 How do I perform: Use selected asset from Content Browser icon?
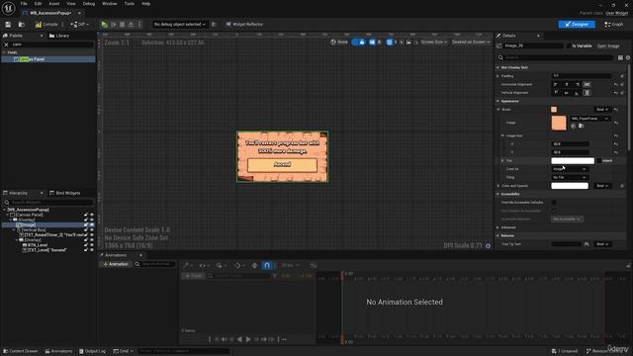tap(574, 127)
